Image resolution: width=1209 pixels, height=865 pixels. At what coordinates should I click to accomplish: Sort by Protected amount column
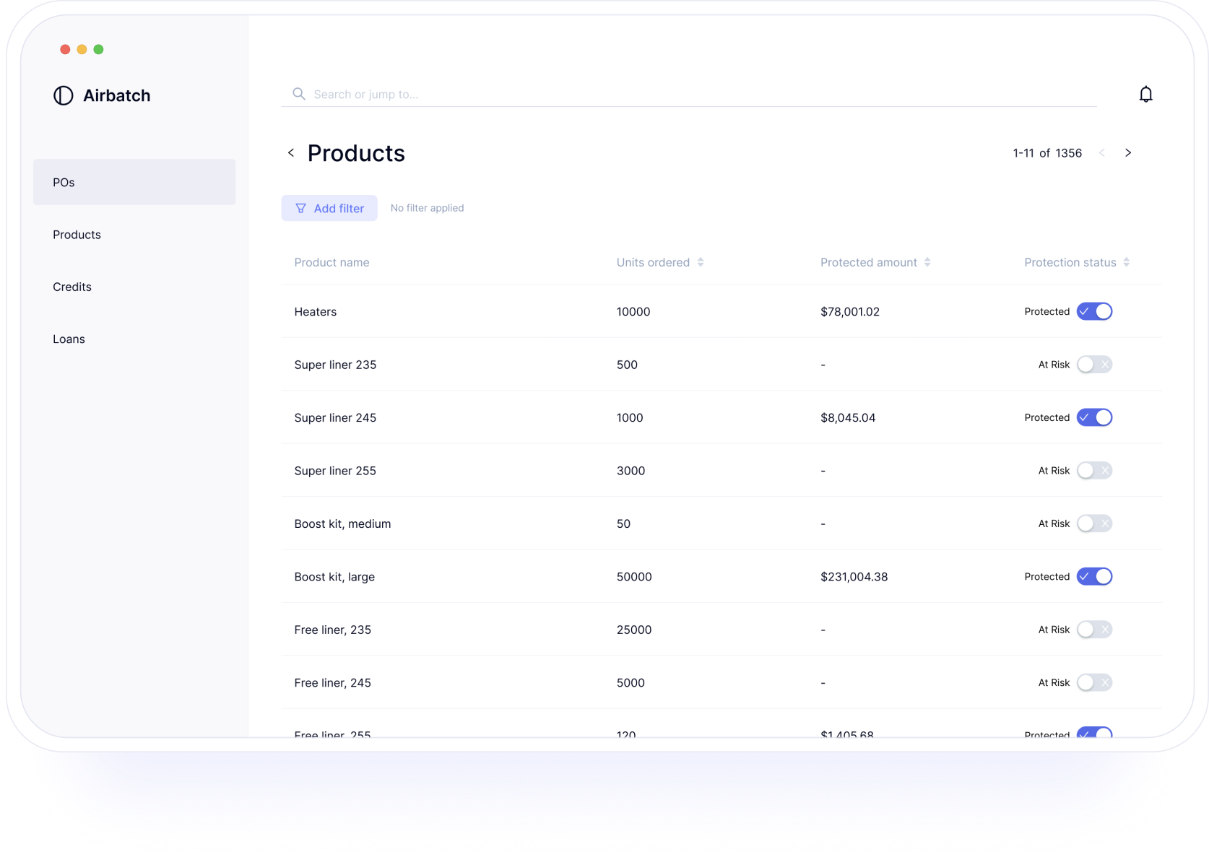(x=929, y=262)
